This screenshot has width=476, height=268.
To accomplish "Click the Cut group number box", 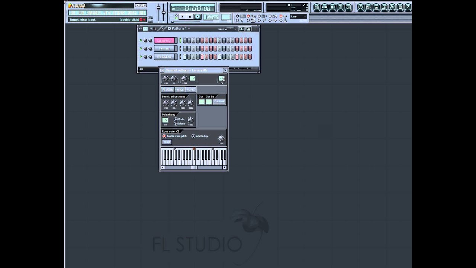I will [202, 102].
